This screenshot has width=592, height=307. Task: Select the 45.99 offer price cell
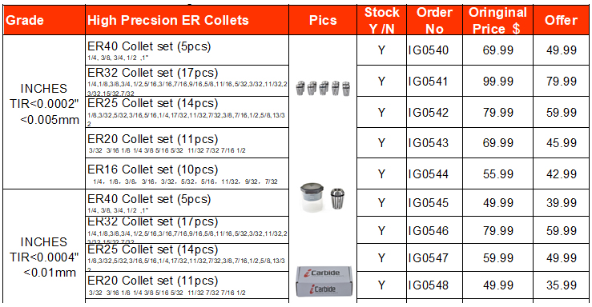(x=561, y=143)
